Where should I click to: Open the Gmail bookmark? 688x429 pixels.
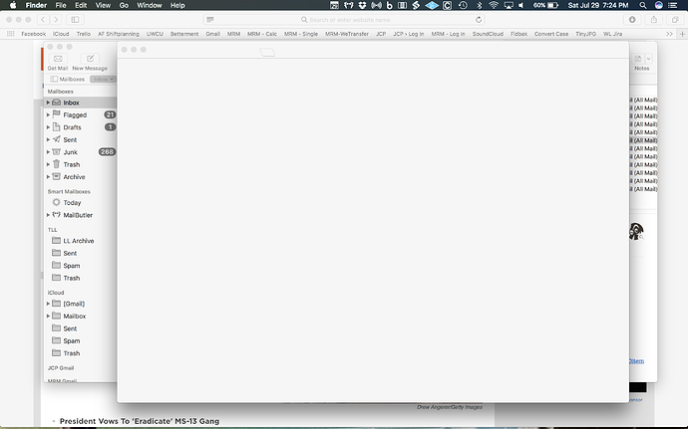(x=212, y=34)
